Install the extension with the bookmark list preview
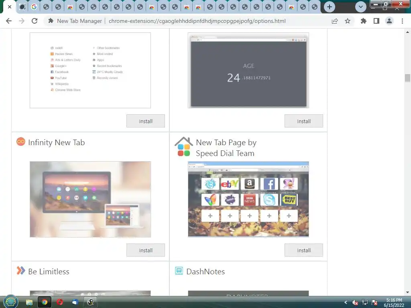 click(146, 121)
